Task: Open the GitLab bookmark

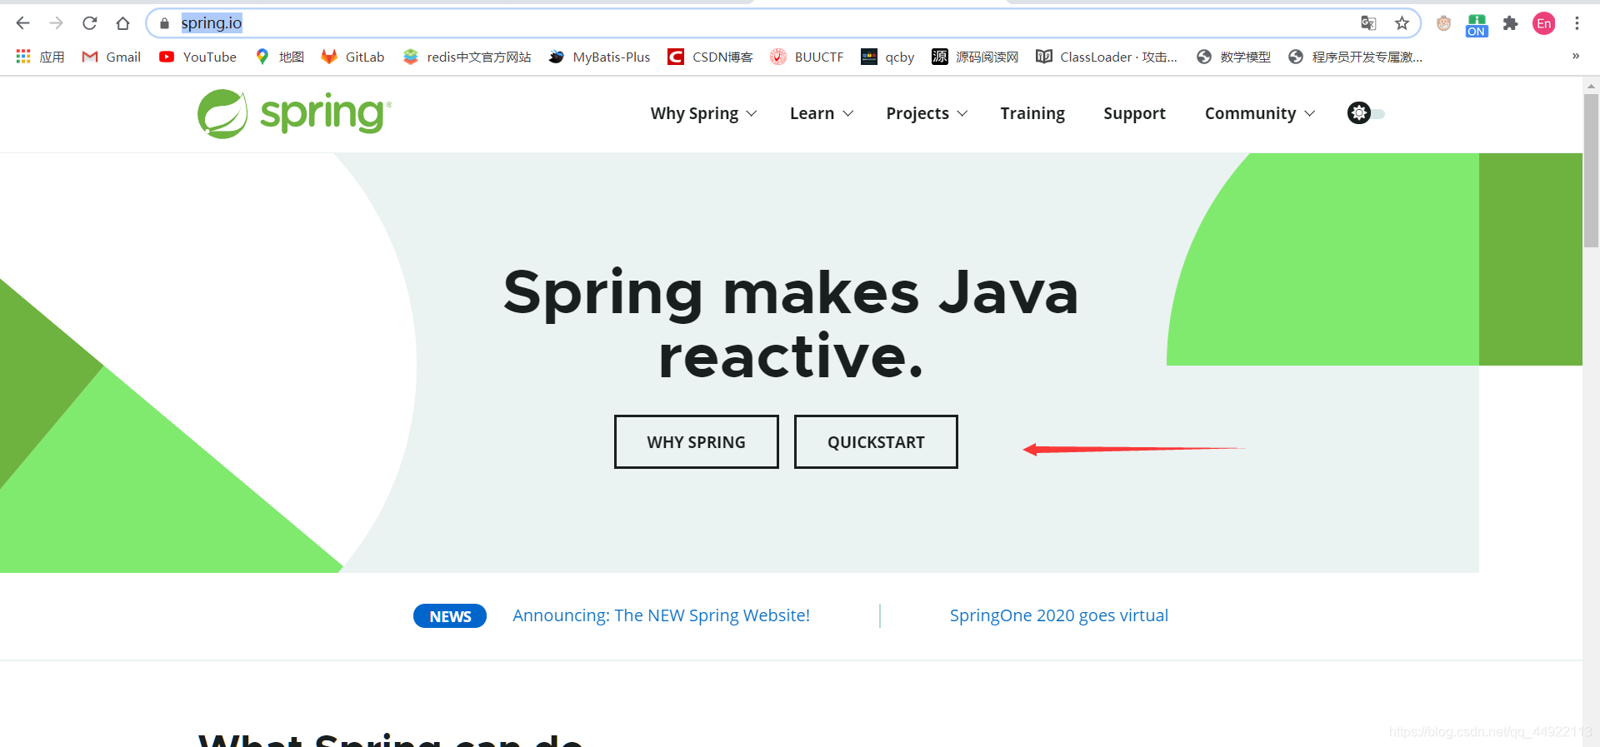Action: [x=352, y=57]
